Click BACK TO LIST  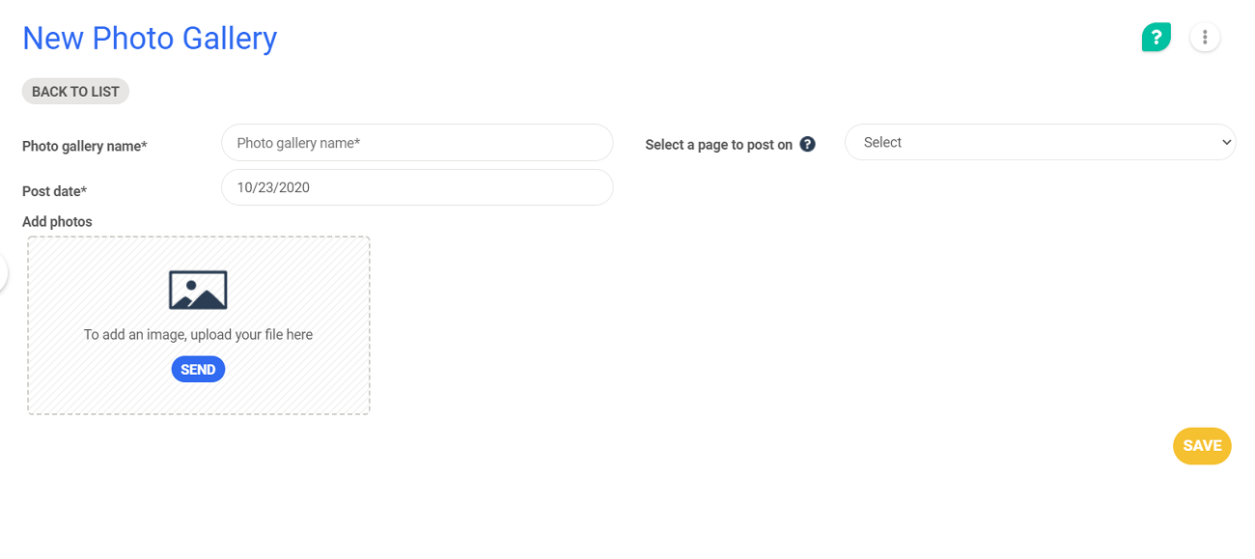click(x=75, y=91)
